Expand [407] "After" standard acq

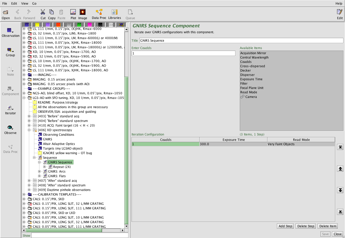click(29, 181)
